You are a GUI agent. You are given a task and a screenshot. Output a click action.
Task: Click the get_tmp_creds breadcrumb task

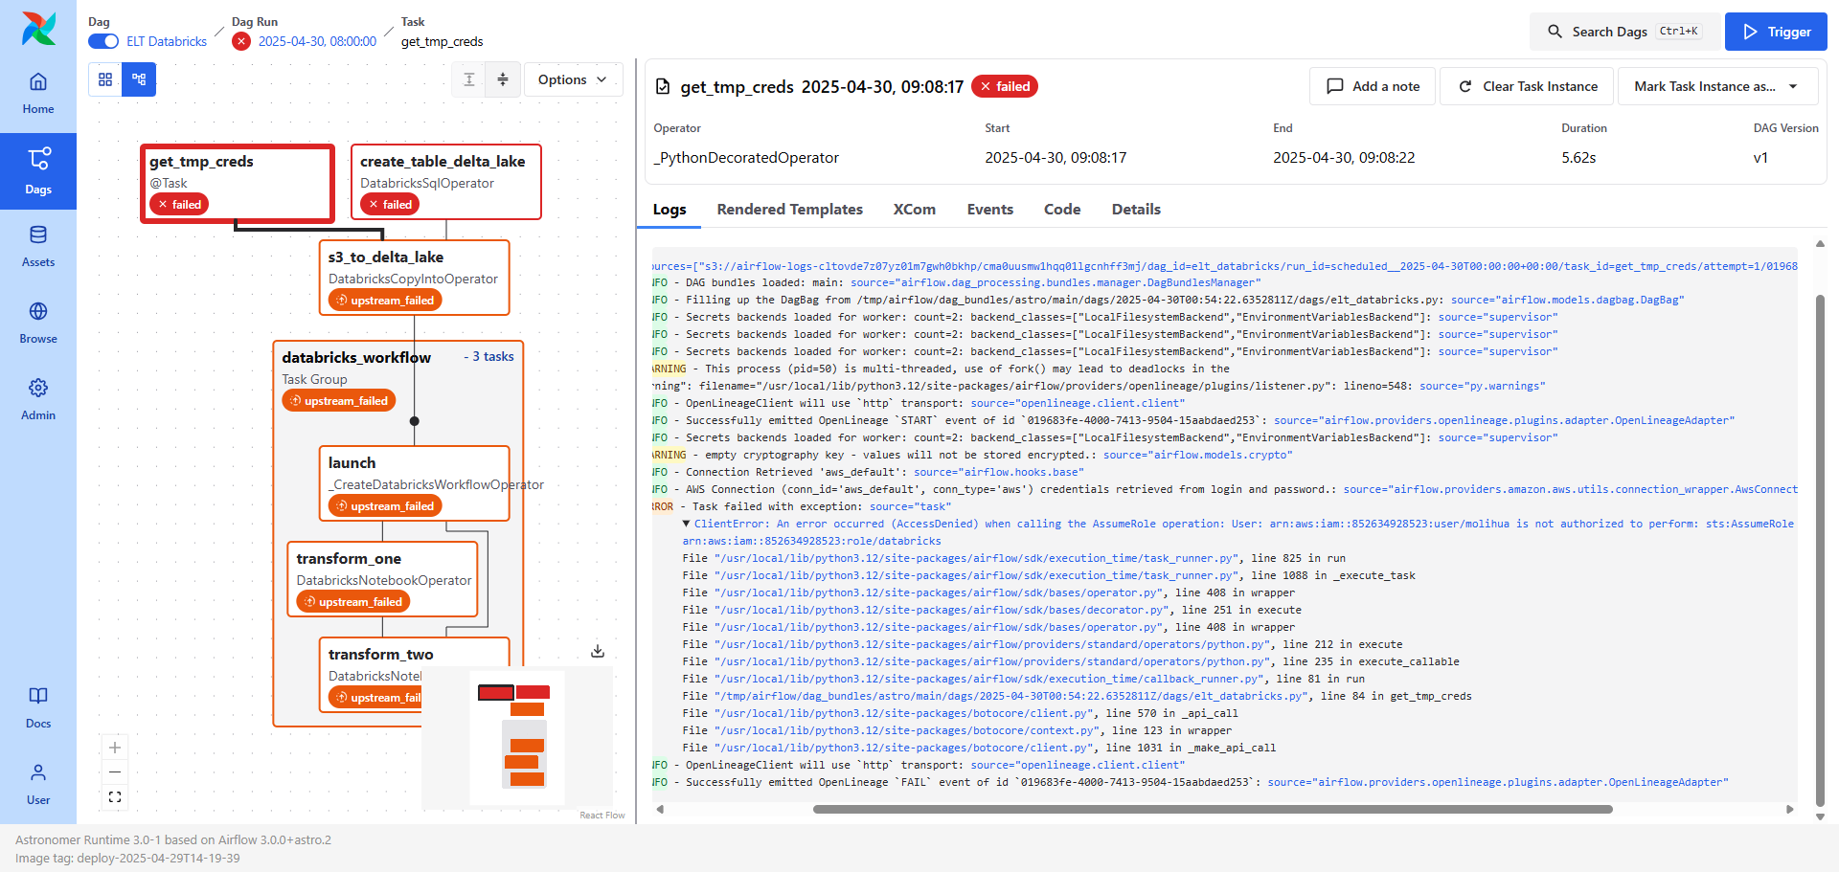pyautogui.click(x=442, y=41)
